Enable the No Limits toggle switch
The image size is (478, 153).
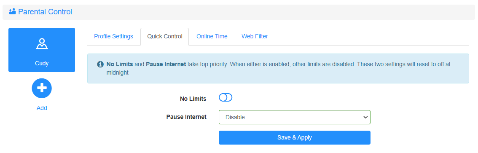(226, 97)
